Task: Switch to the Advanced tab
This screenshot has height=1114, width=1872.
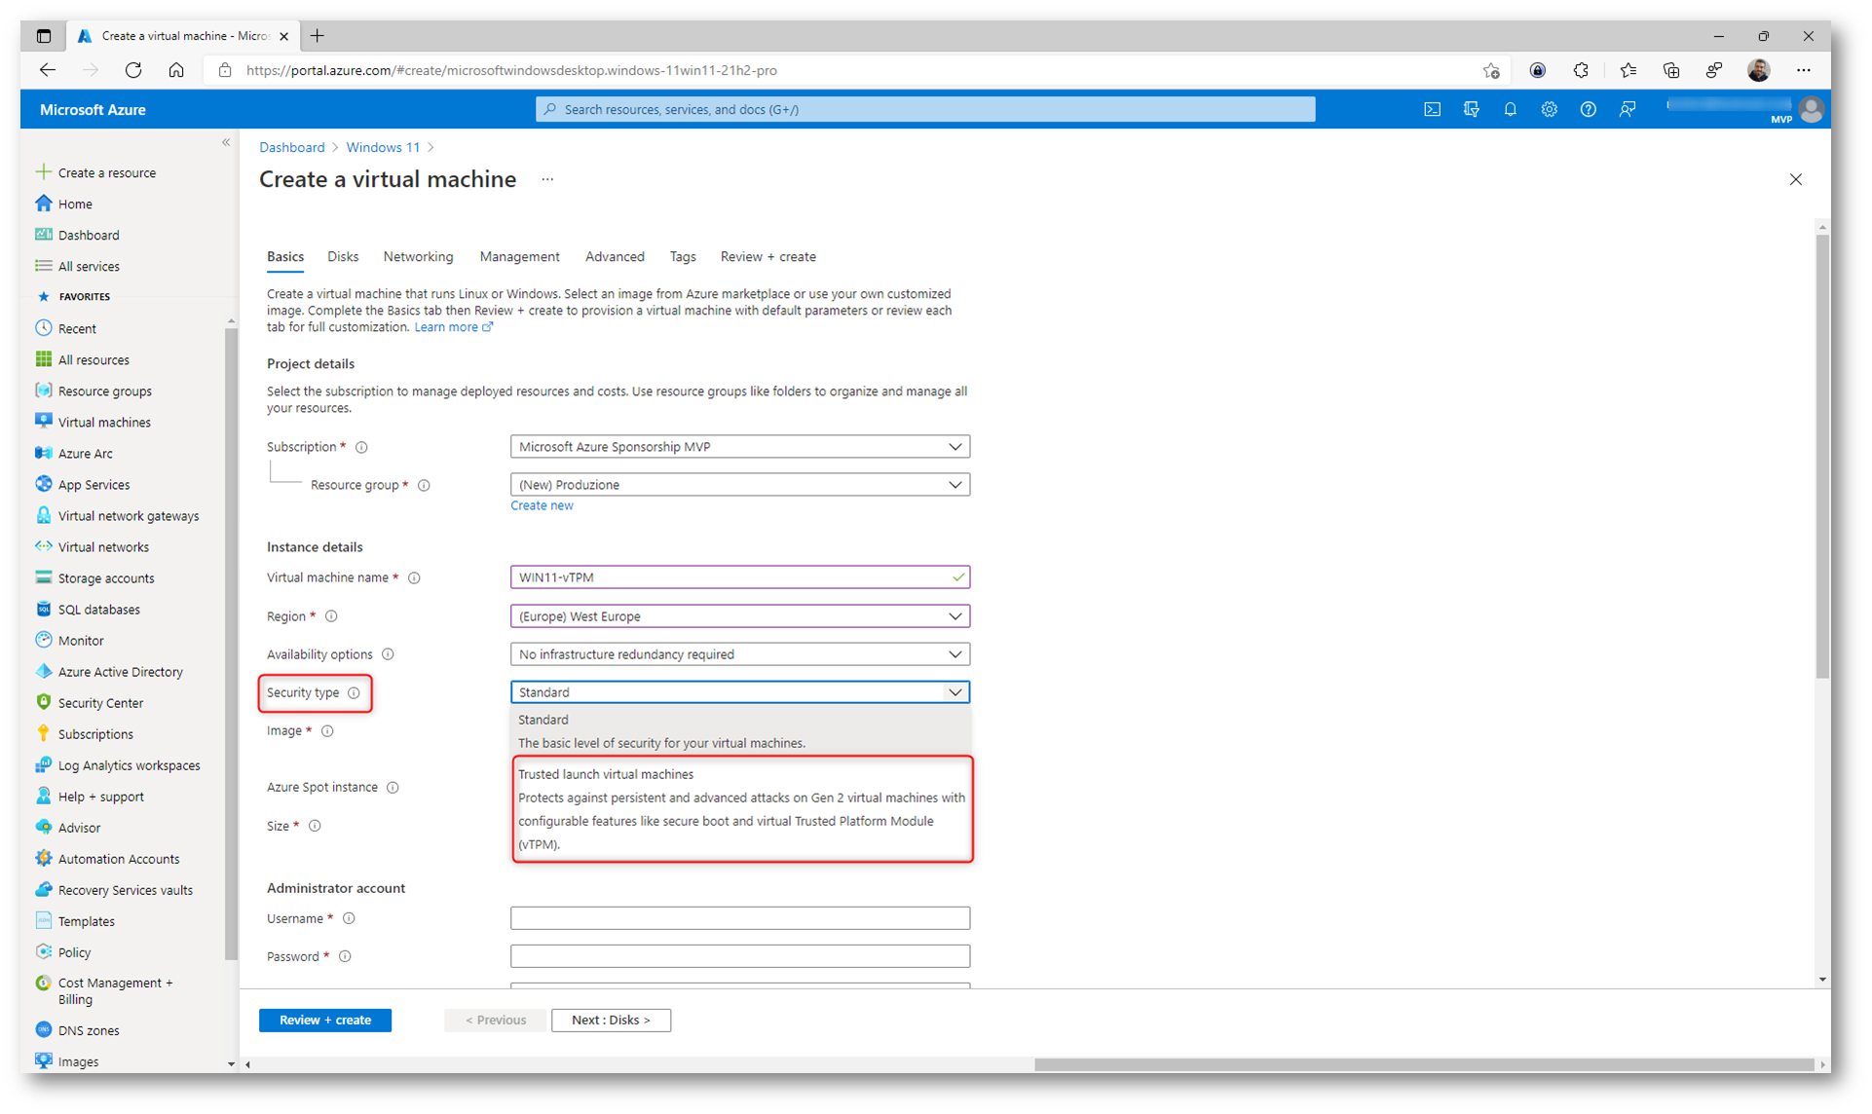Action: pyautogui.click(x=615, y=256)
